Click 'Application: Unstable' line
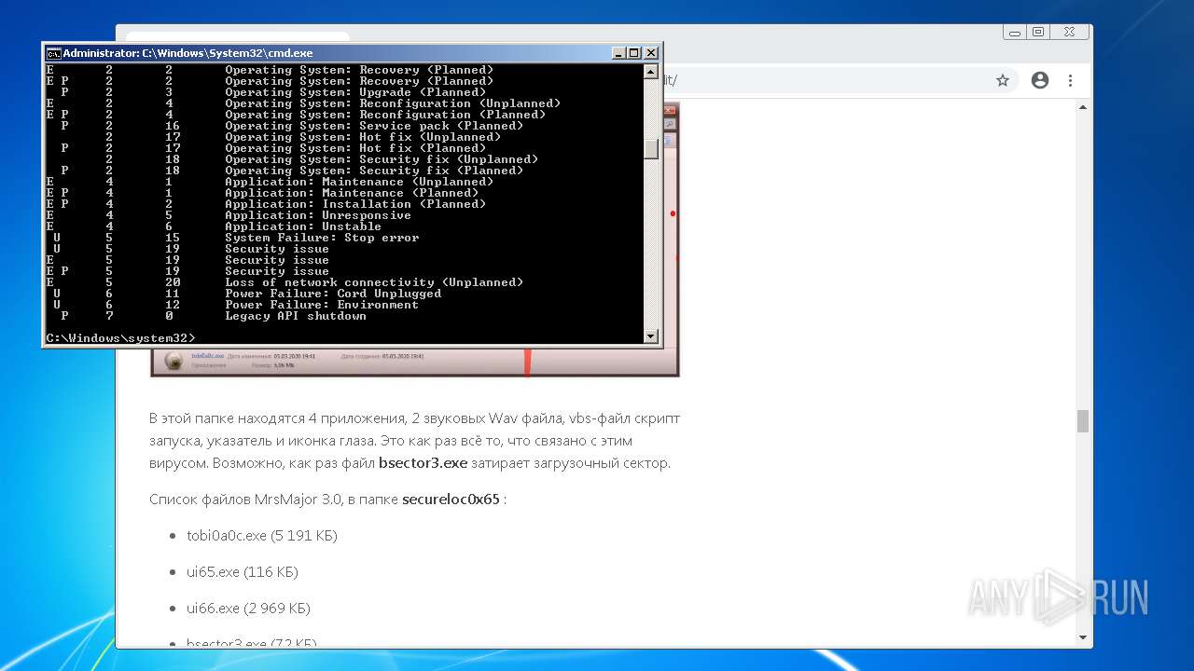This screenshot has width=1194, height=671. point(303,226)
